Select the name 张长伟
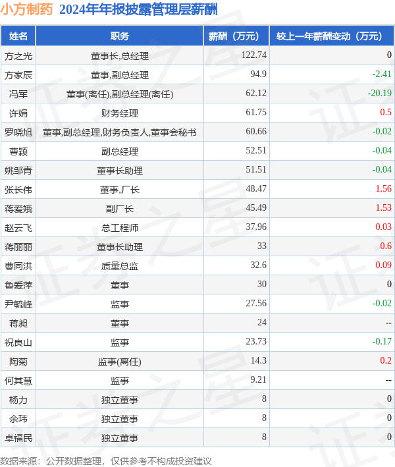This screenshot has width=395, height=467. coord(18,190)
